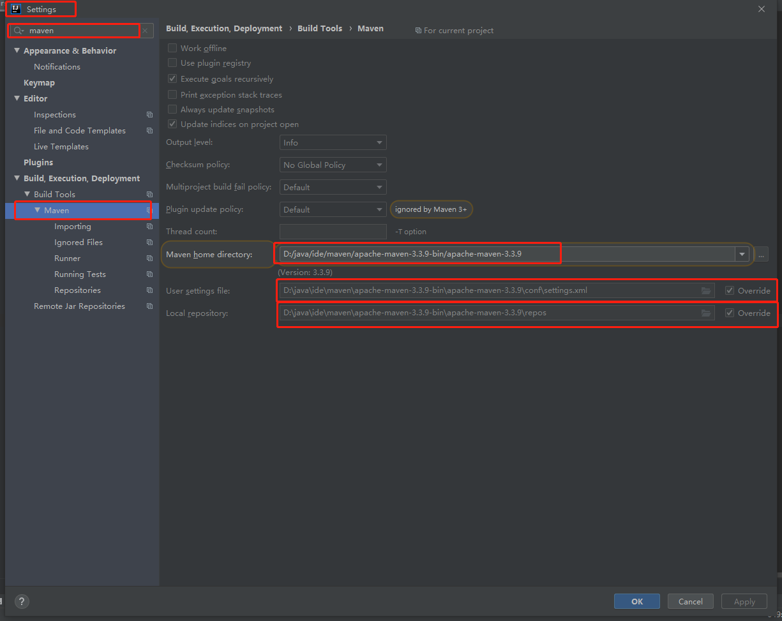
Task: Toggle Override for User settings file
Action: tap(730, 291)
